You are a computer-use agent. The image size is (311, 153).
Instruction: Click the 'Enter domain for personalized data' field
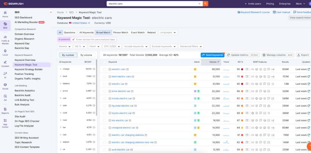pos(94,40)
